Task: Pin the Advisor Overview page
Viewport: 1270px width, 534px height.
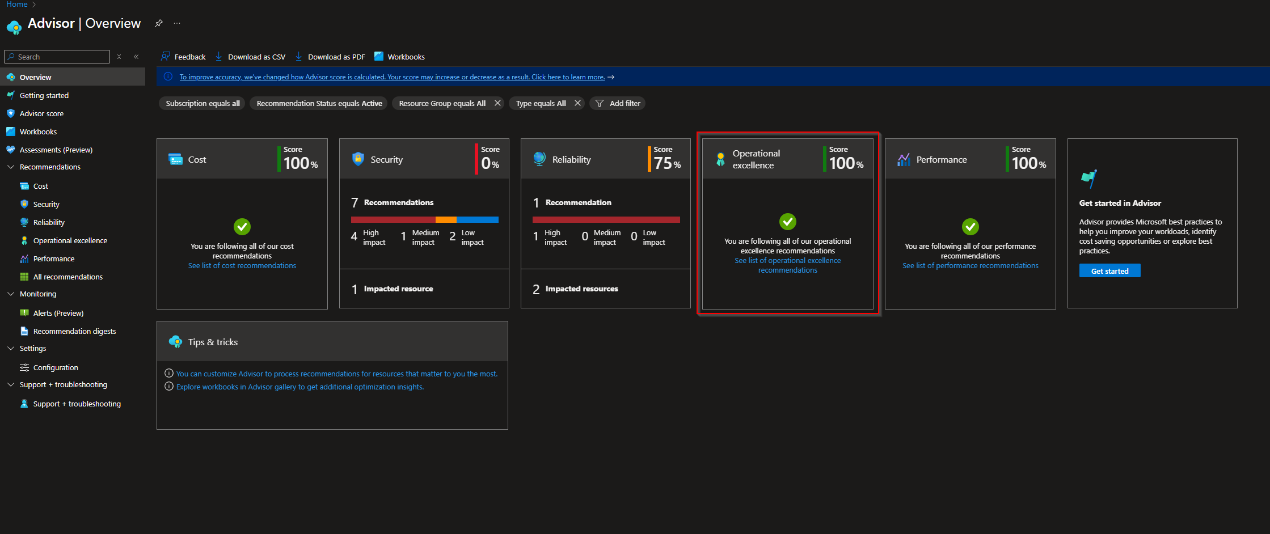Action: click(159, 23)
